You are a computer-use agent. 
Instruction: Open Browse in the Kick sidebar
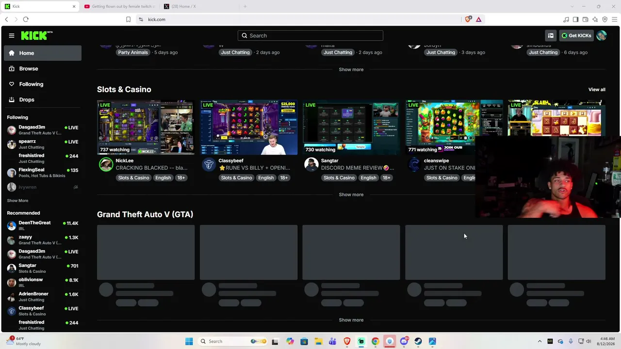tap(43, 68)
